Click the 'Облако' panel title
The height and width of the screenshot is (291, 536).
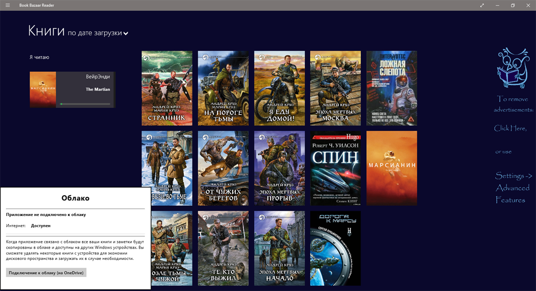(76, 198)
